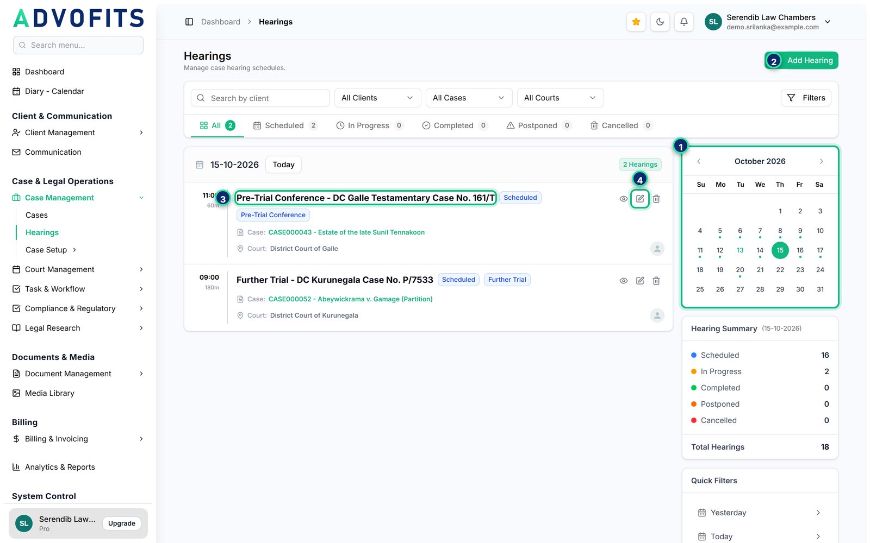Edit the Further Trial hearing
This screenshot has width=870, height=543.
point(640,281)
